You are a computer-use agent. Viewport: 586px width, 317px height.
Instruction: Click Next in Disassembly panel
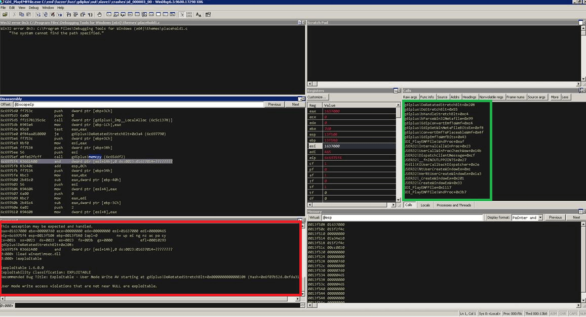tap(295, 105)
